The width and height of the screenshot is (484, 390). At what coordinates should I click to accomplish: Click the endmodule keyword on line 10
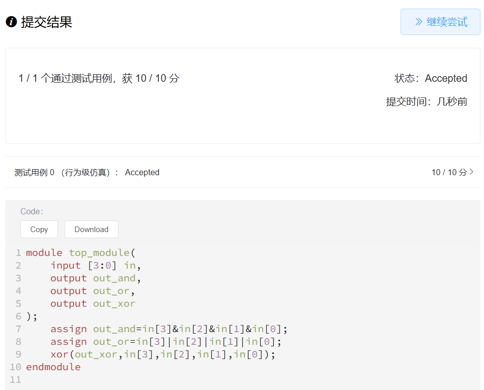[53, 367]
